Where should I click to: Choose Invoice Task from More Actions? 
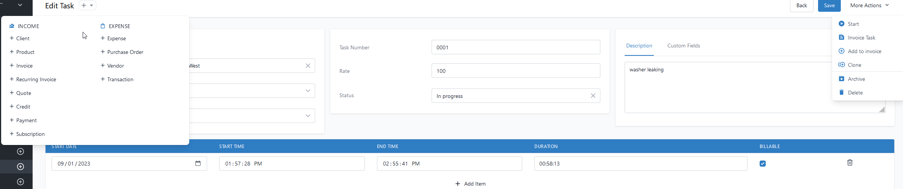(861, 38)
